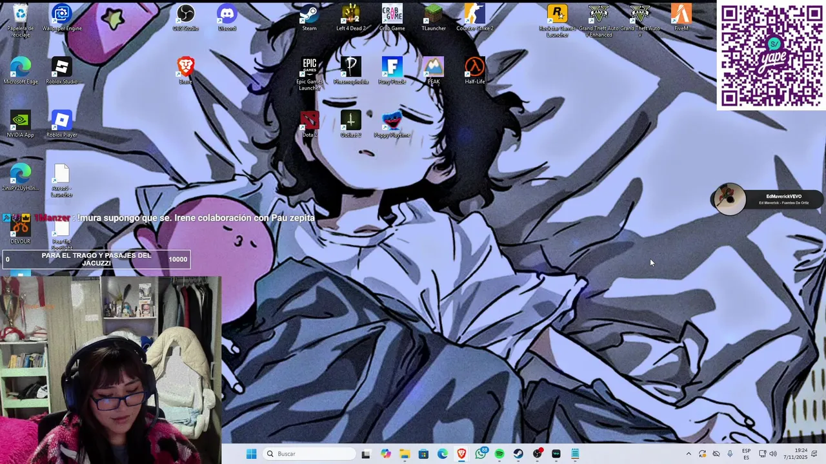Open Copilot from the taskbar
The image size is (826, 464).
386,454
